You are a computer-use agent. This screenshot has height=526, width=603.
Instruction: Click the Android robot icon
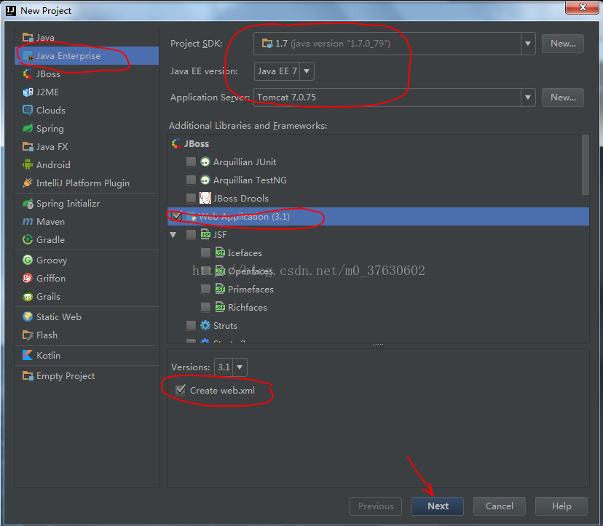click(x=28, y=164)
